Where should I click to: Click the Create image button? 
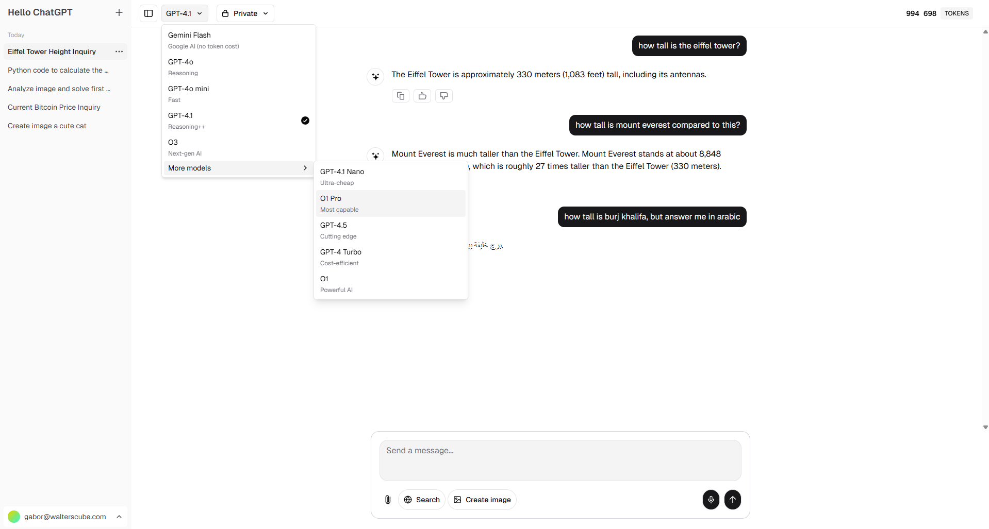pos(482,500)
